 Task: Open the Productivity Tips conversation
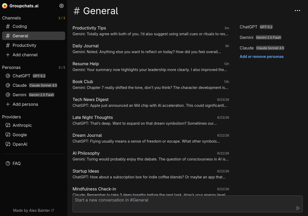point(151,31)
